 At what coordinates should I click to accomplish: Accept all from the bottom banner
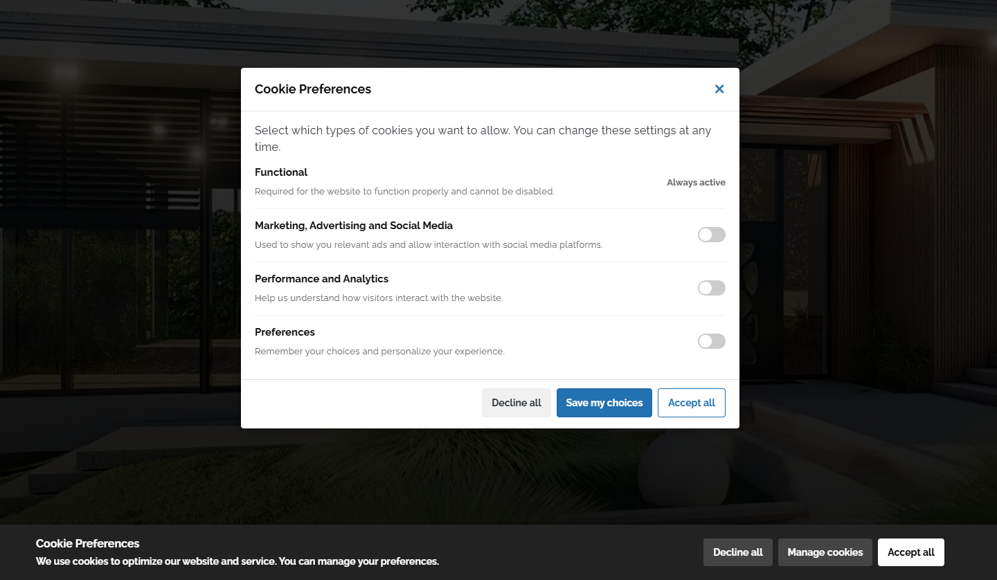[x=911, y=552]
